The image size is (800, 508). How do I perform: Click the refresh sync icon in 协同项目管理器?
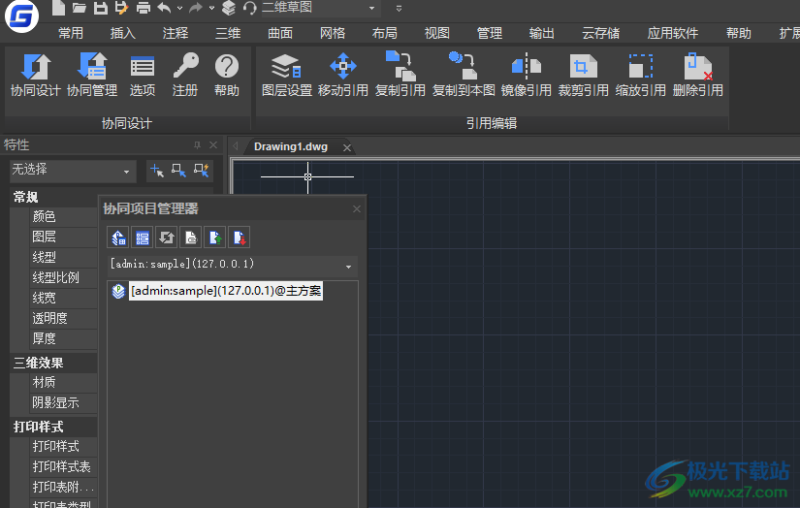click(167, 238)
